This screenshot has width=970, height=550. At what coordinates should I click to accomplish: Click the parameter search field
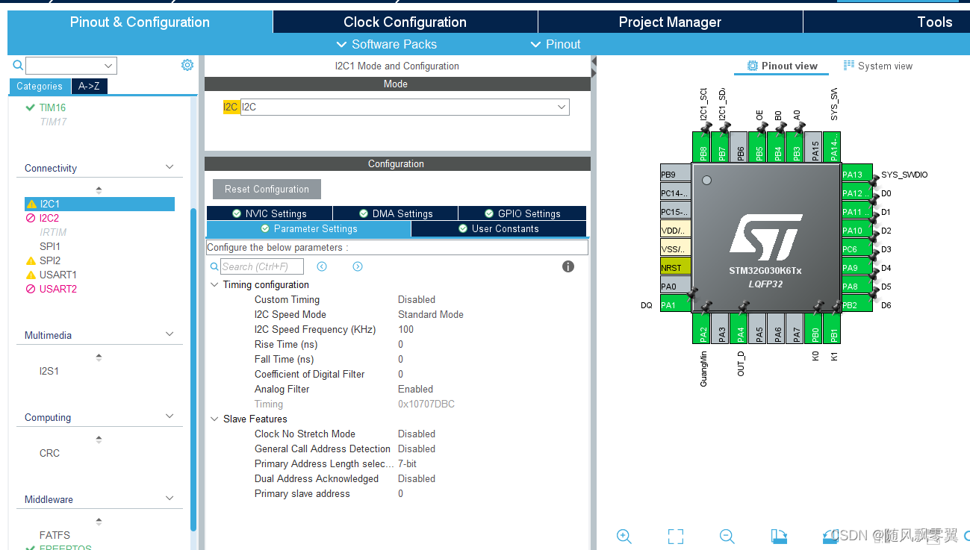click(x=262, y=266)
